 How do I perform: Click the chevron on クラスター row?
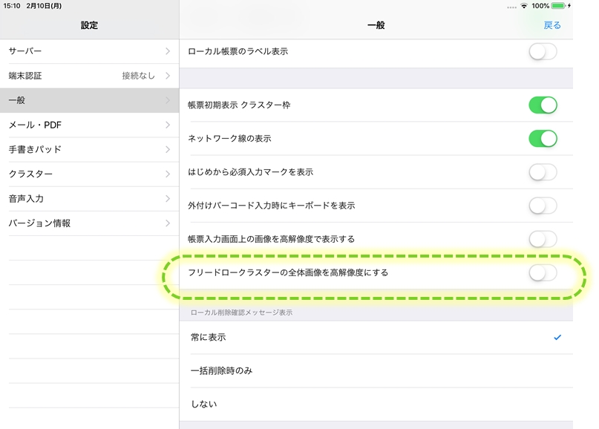[168, 174]
